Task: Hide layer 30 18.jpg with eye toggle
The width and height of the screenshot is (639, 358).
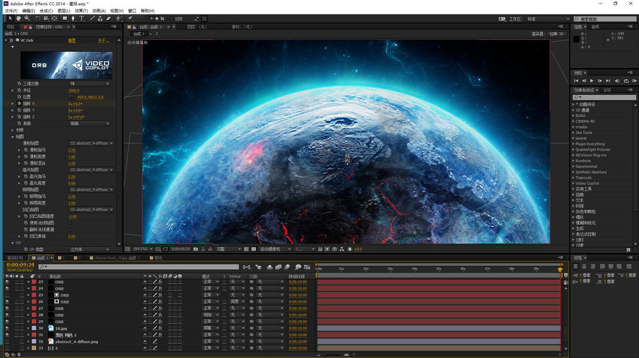Action: tap(7, 328)
